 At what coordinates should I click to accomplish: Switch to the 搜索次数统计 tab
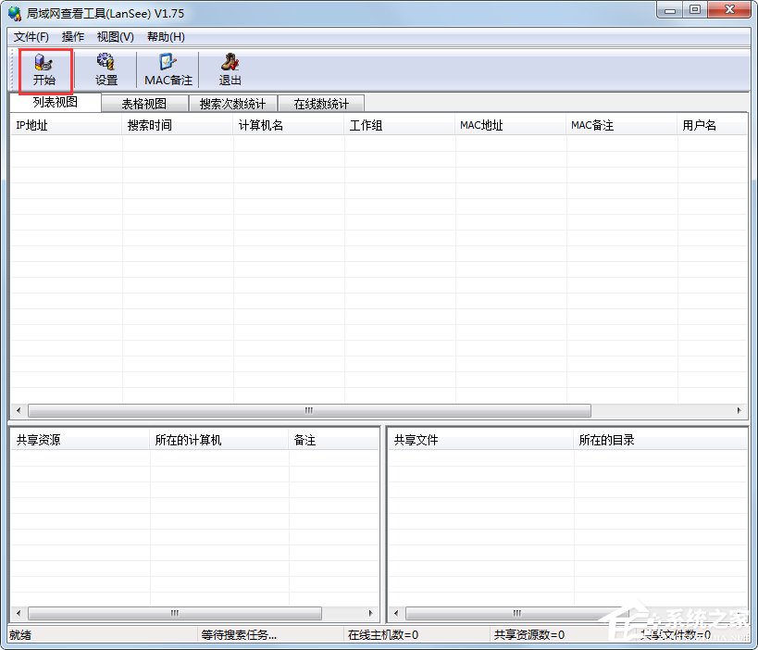[231, 103]
